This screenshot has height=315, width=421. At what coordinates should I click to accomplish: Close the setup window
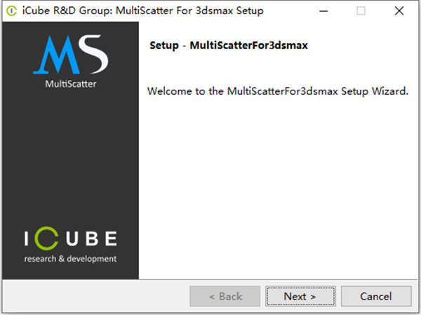coord(399,11)
